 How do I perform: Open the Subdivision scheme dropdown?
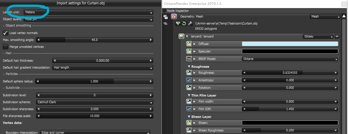[95, 102]
